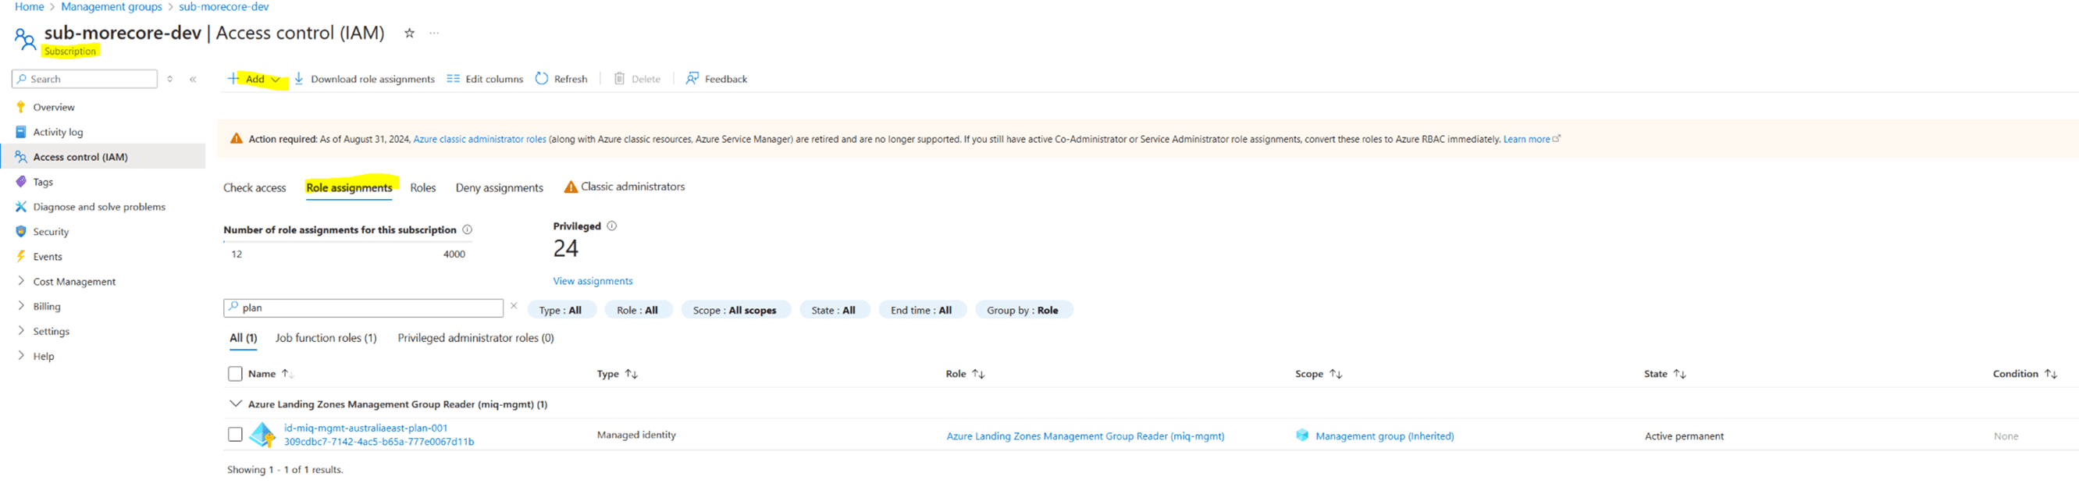Go to Home breadcrumb
The width and height of the screenshot is (2079, 498).
coord(30,6)
